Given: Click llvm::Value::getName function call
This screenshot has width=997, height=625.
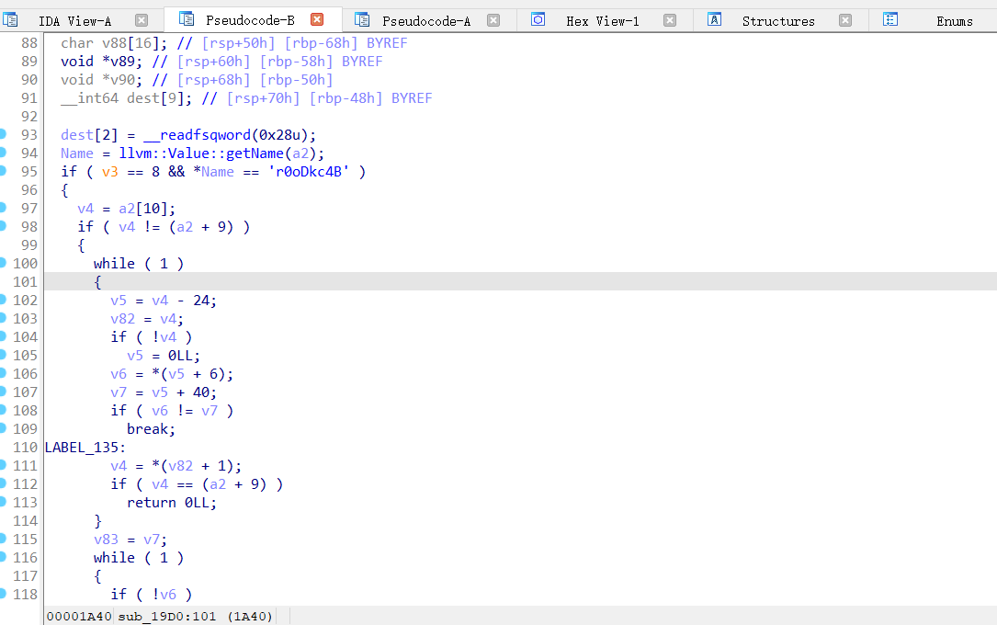Looking at the screenshot, I should (201, 153).
